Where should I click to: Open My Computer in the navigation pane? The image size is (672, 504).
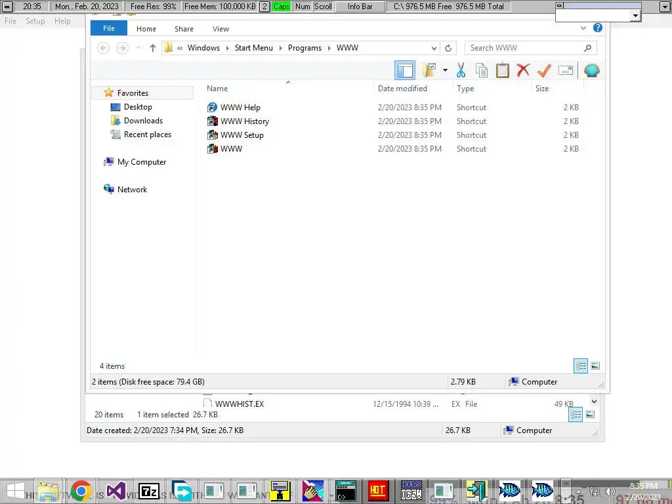point(142,161)
